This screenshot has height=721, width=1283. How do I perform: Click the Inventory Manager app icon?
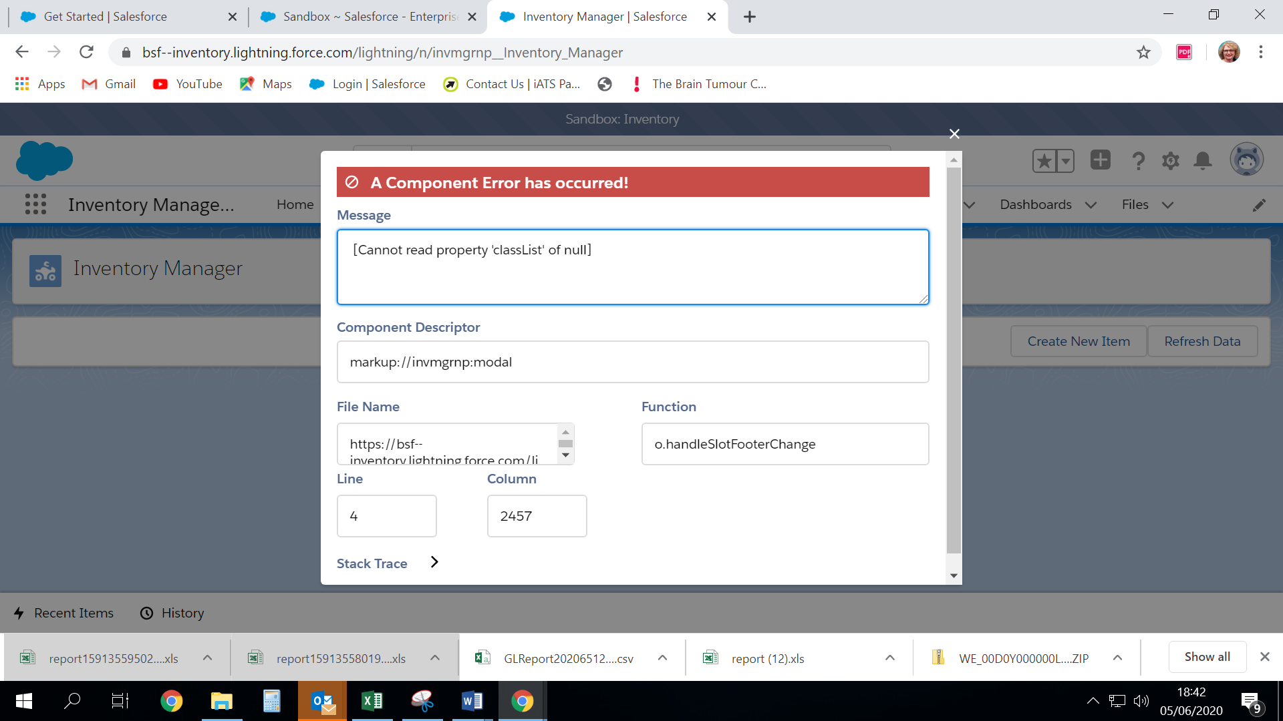[x=45, y=271]
